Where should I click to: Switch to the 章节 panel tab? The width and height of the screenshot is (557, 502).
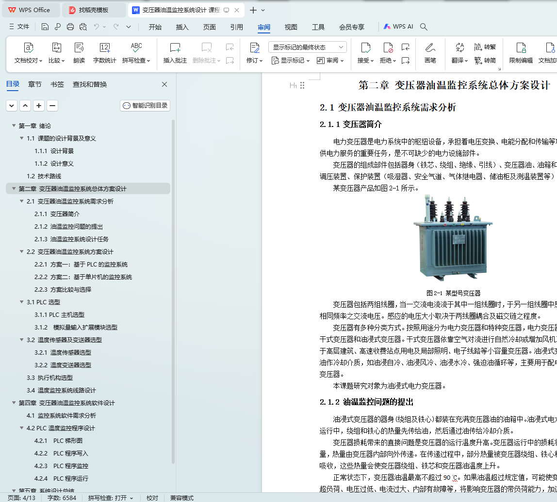[x=35, y=84]
